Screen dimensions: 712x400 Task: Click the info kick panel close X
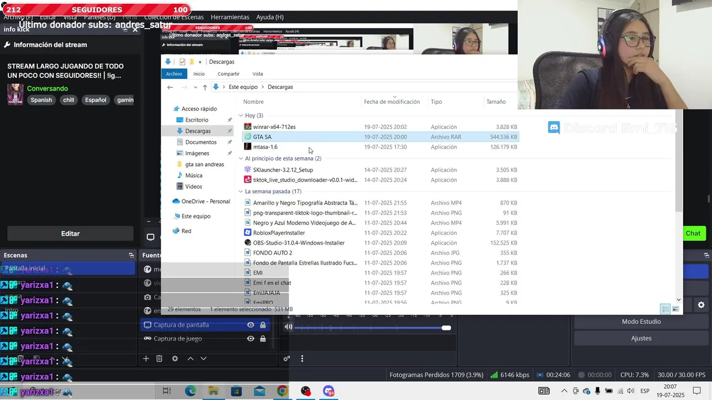tap(135, 29)
